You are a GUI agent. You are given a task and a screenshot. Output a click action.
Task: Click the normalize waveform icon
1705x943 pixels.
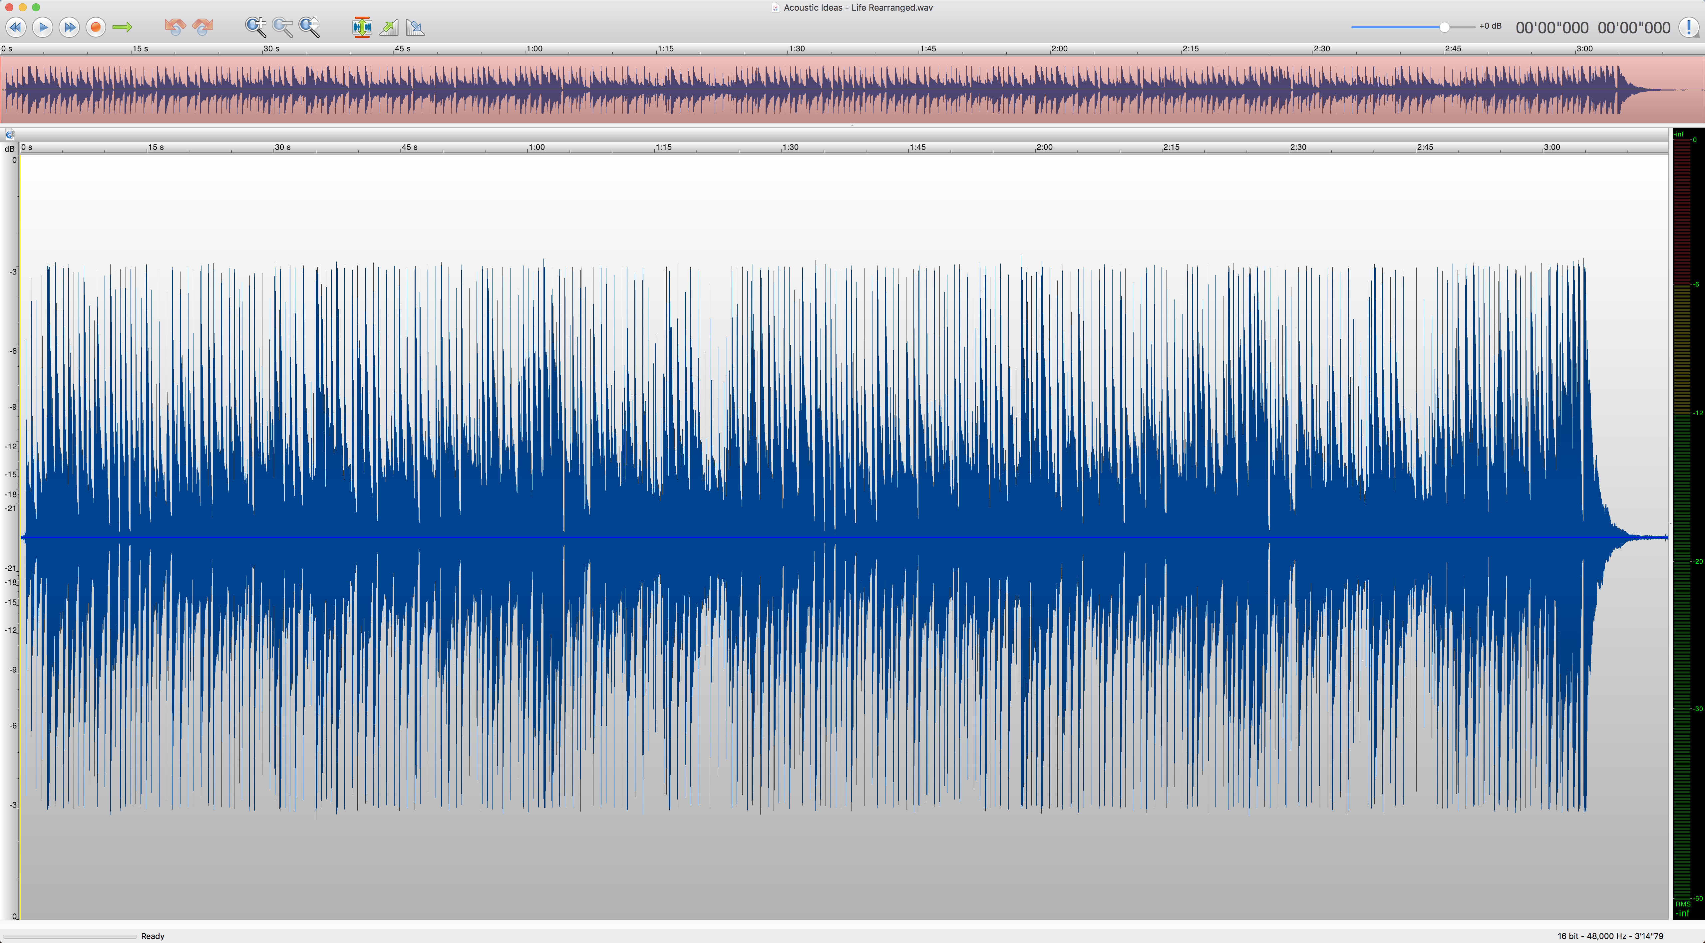coord(362,27)
